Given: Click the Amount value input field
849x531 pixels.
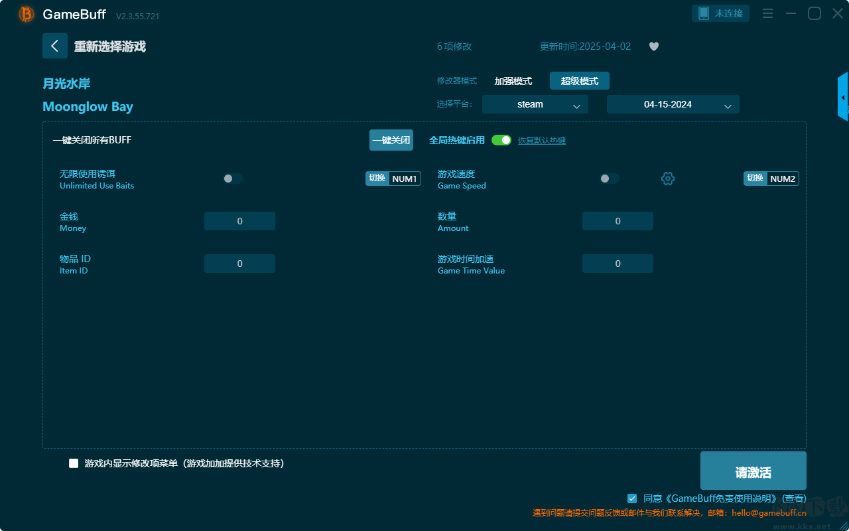Looking at the screenshot, I should (x=618, y=221).
